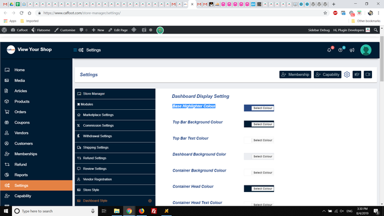Switch to Refund Settings tab
Viewport: 384px width, 216px height.
[115, 158]
